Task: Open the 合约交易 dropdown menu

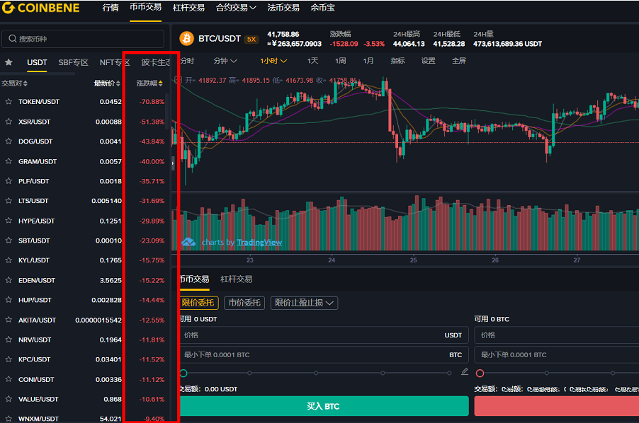Action: [236, 8]
